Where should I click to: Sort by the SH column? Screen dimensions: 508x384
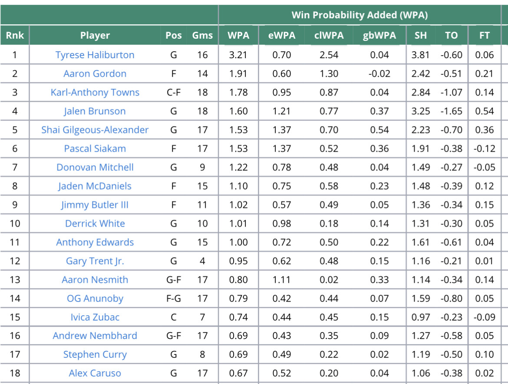pos(420,36)
